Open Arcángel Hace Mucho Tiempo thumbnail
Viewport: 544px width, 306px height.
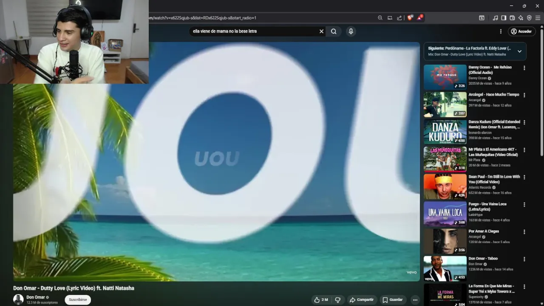(445, 105)
